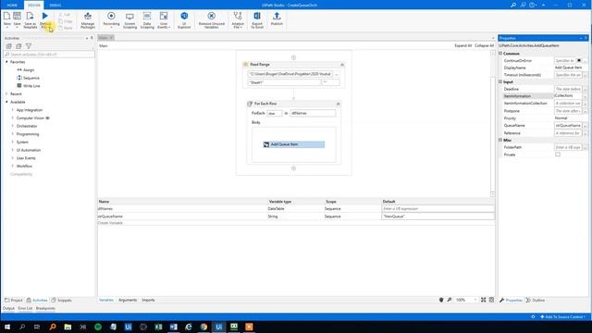Open the New file ribbon button
This screenshot has width=592, height=333.
click(x=6, y=19)
